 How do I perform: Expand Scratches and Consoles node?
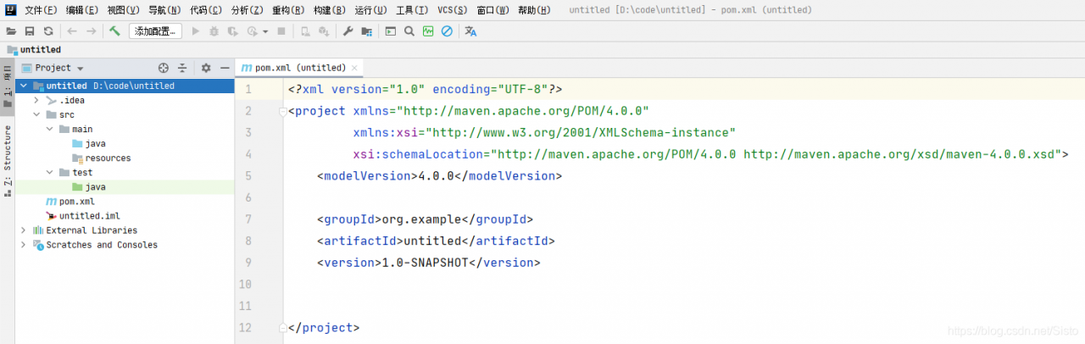coord(24,244)
